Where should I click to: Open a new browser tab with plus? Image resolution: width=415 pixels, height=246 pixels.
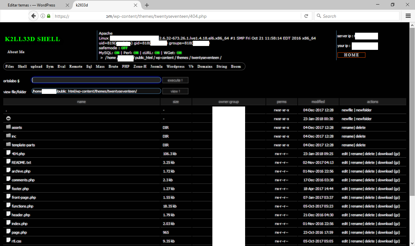(147, 5)
